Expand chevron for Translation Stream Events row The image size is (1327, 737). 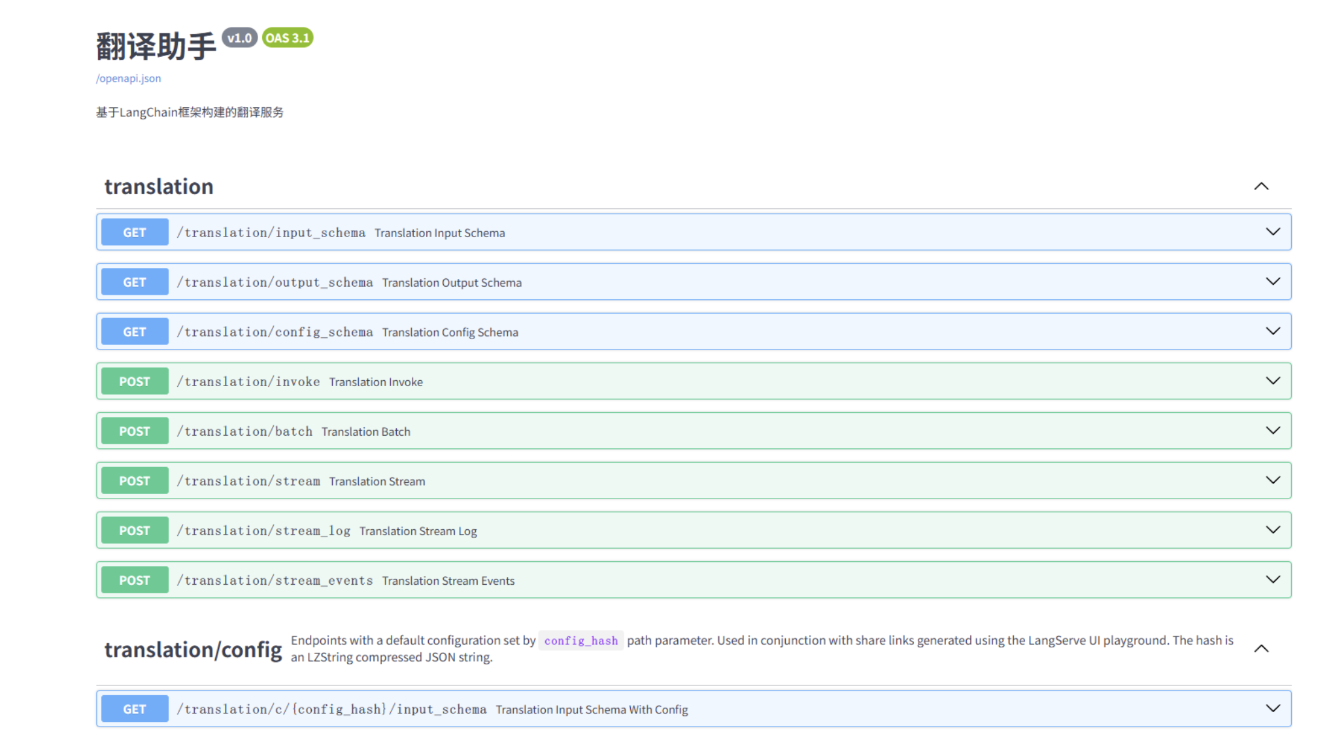[1272, 580]
